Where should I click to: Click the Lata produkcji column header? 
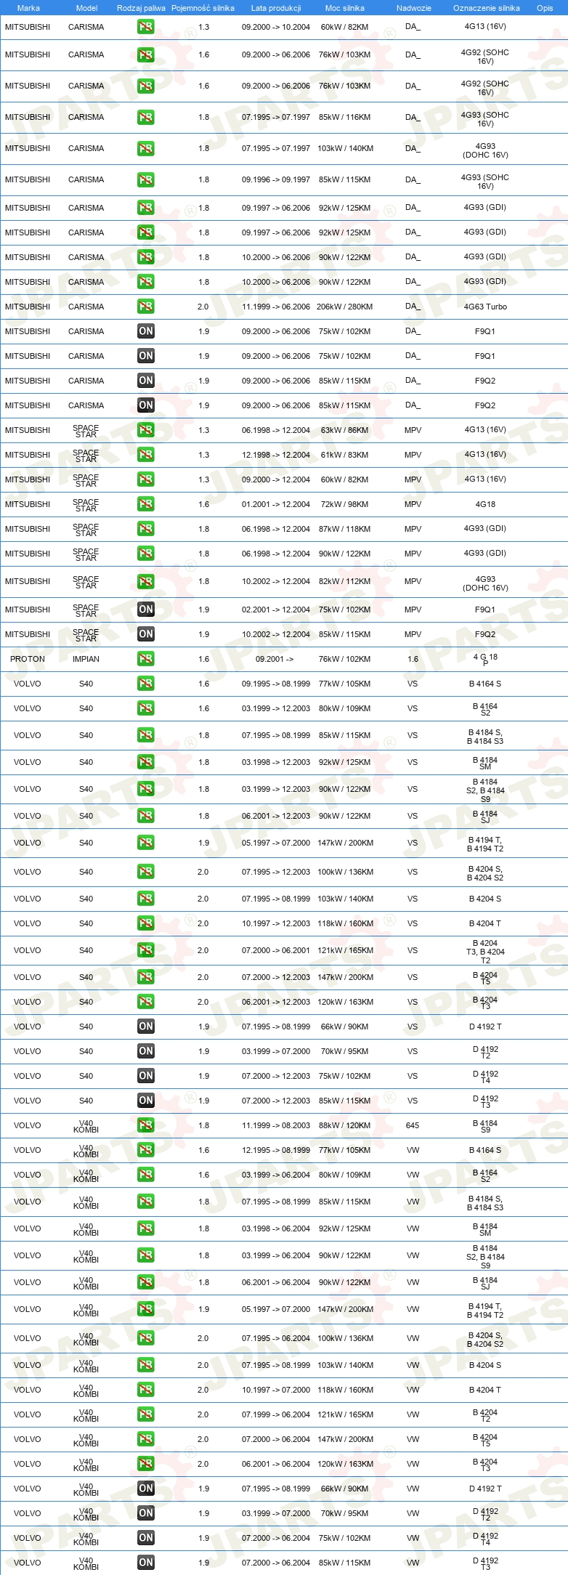tap(276, 8)
